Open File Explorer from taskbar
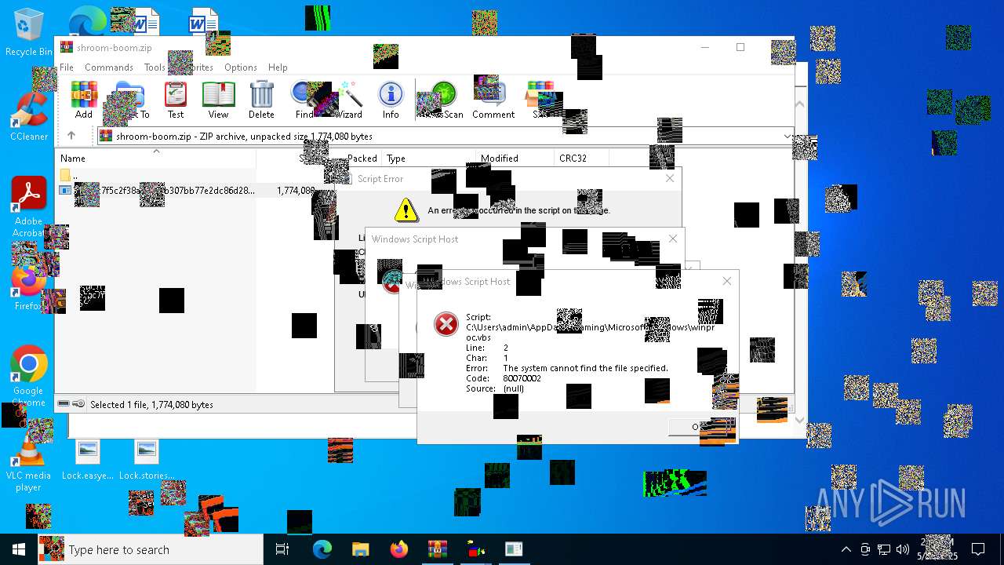 point(360,549)
